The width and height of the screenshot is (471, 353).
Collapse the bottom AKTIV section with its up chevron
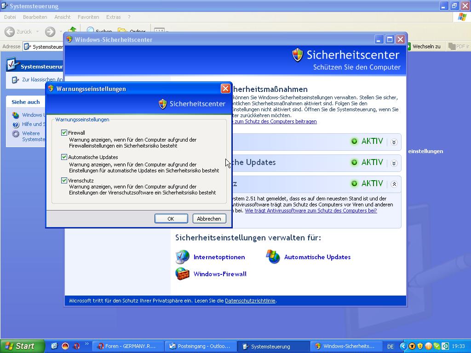point(394,184)
